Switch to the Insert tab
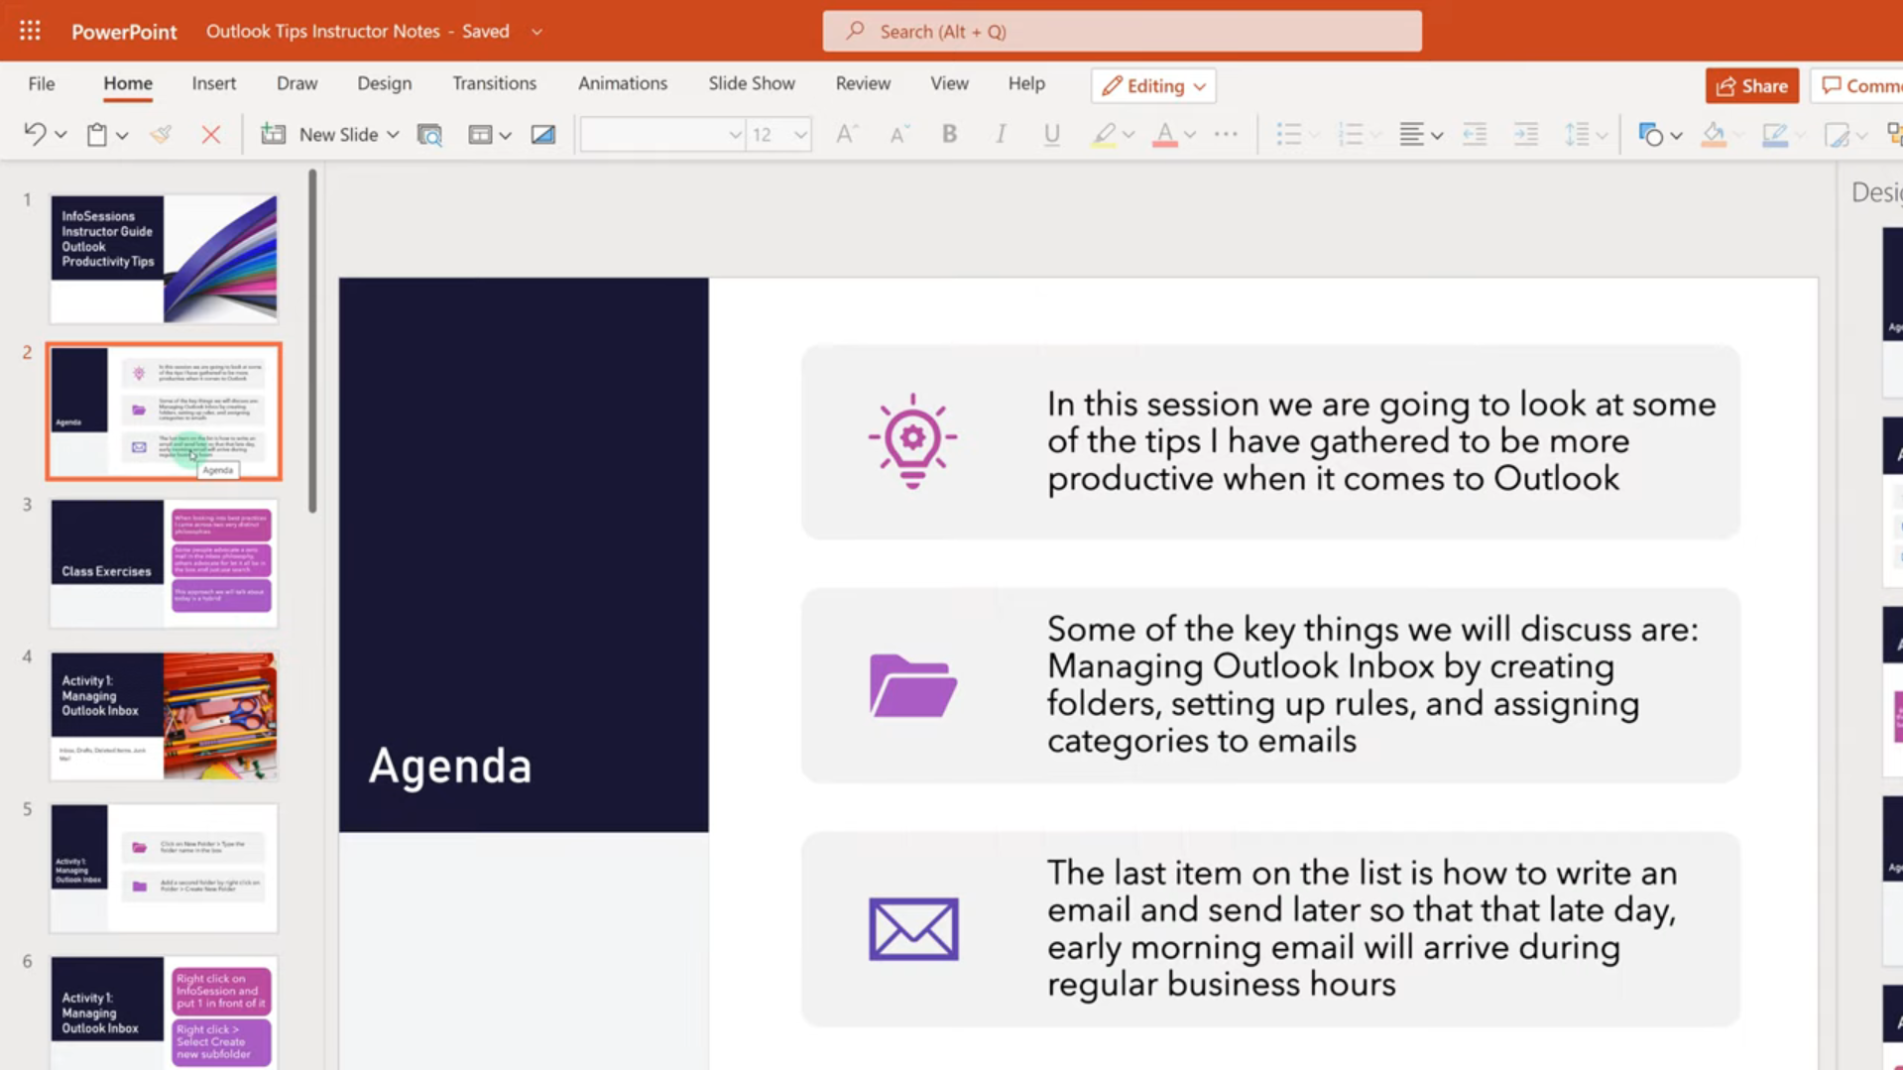The height and width of the screenshot is (1070, 1903). click(214, 83)
